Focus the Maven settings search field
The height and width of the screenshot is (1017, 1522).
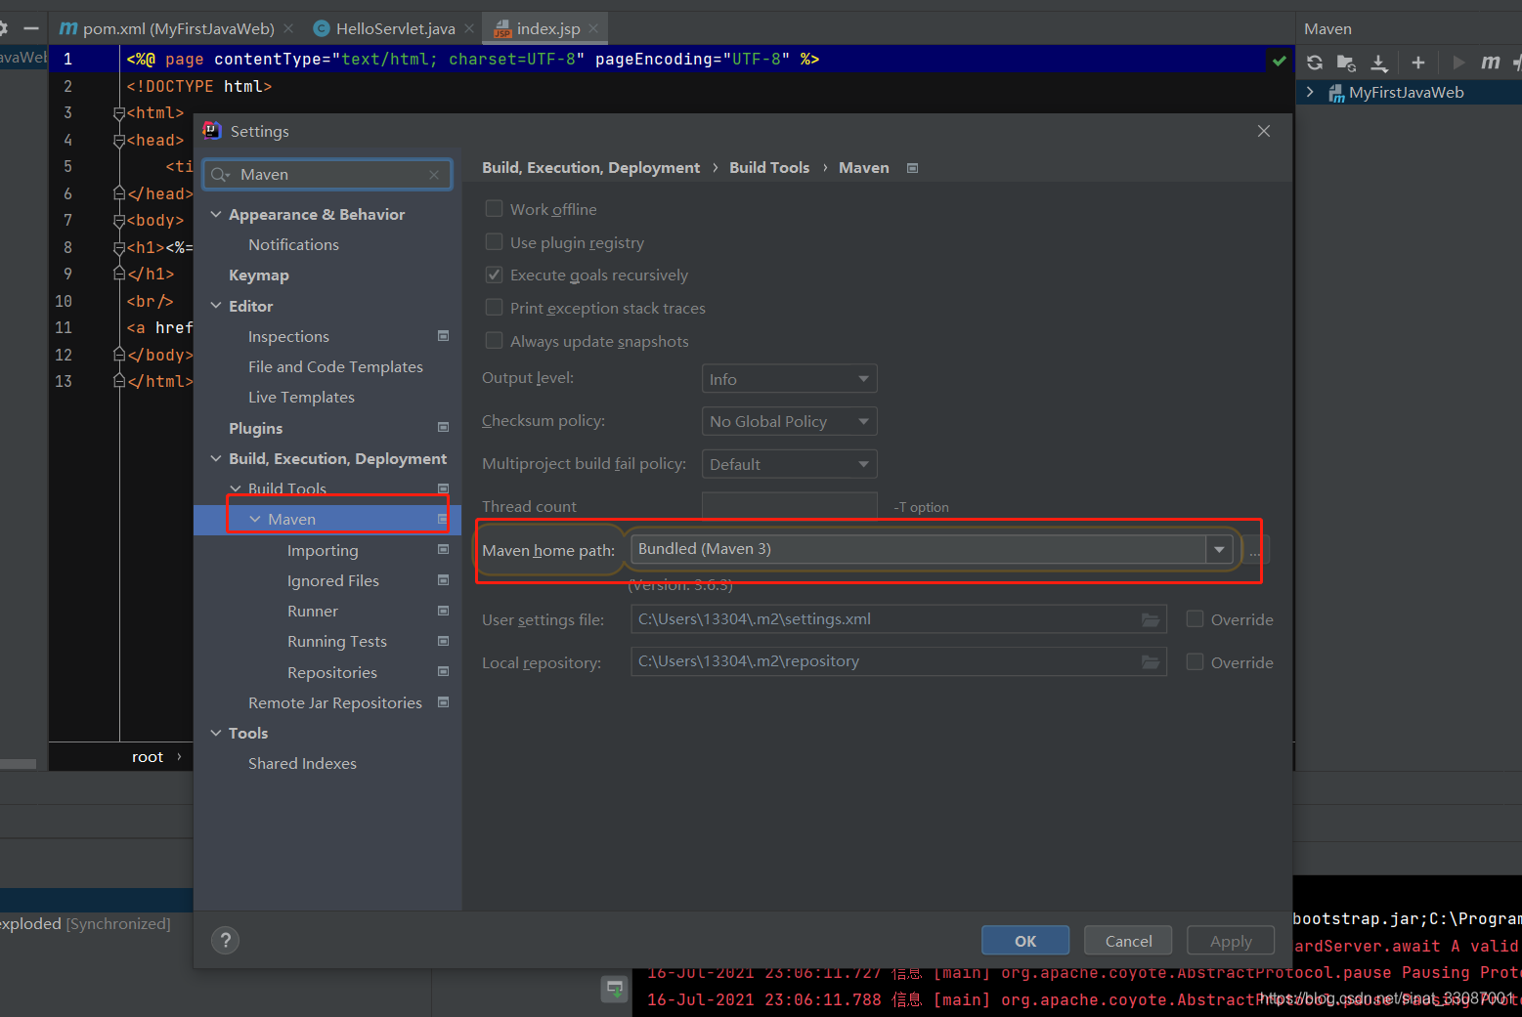(327, 175)
